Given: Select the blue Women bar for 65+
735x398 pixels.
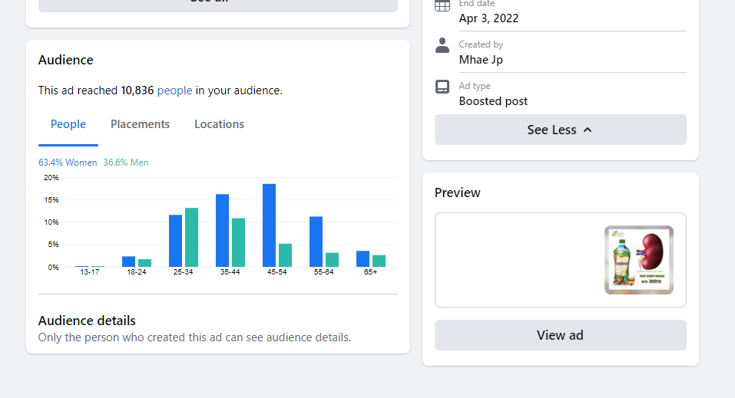Looking at the screenshot, I should coord(363,259).
